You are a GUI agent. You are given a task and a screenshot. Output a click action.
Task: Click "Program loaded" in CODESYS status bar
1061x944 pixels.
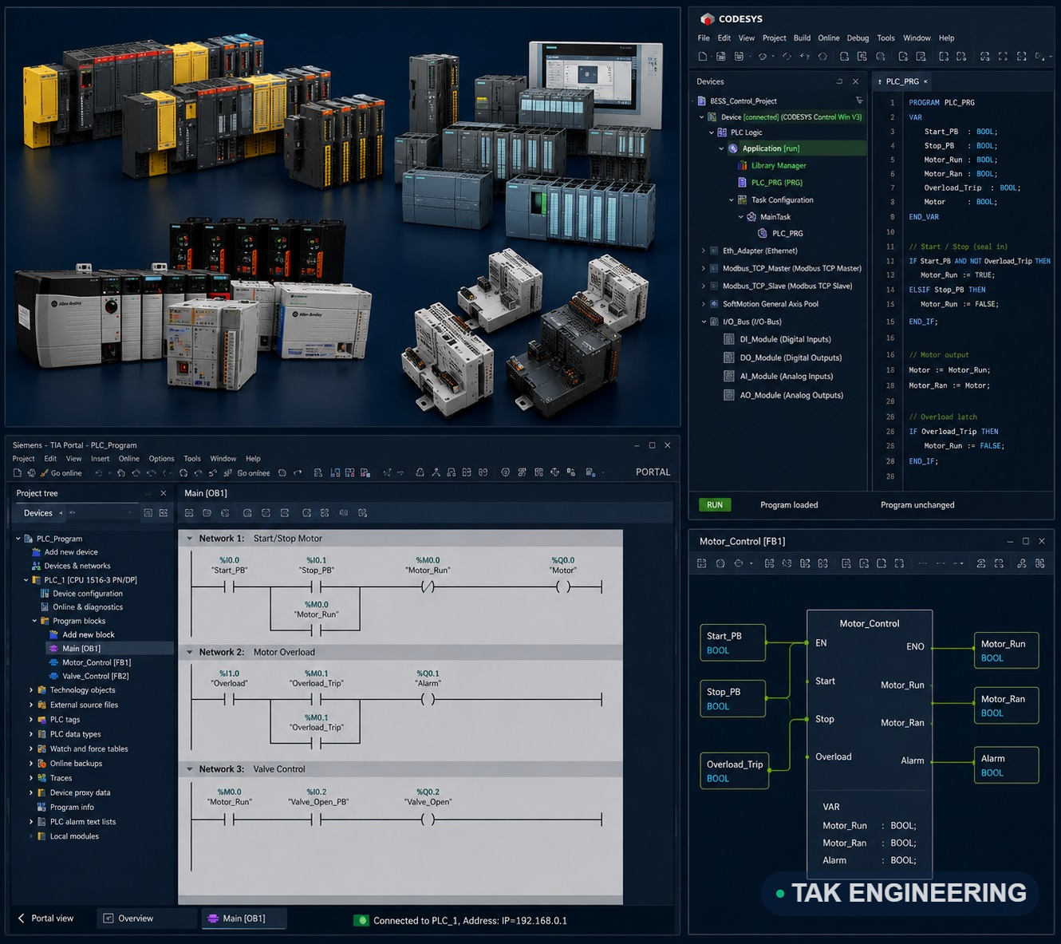pyautogui.click(x=789, y=505)
